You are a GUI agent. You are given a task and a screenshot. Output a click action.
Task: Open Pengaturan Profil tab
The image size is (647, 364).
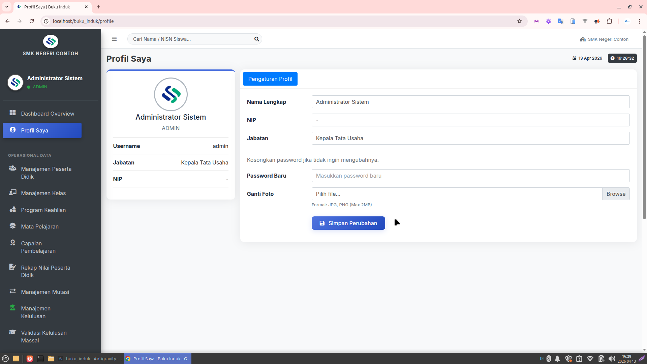click(x=270, y=79)
